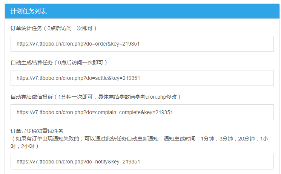Click the 0点后访问一次即可 hint beside 自动生成结算任务

(x=81, y=63)
